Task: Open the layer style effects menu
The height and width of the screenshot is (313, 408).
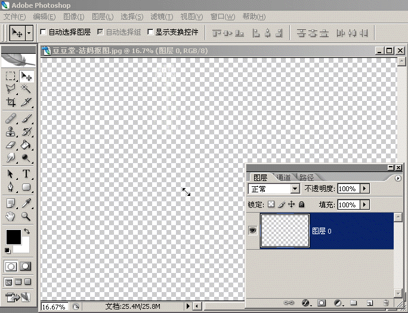Action: (305, 303)
